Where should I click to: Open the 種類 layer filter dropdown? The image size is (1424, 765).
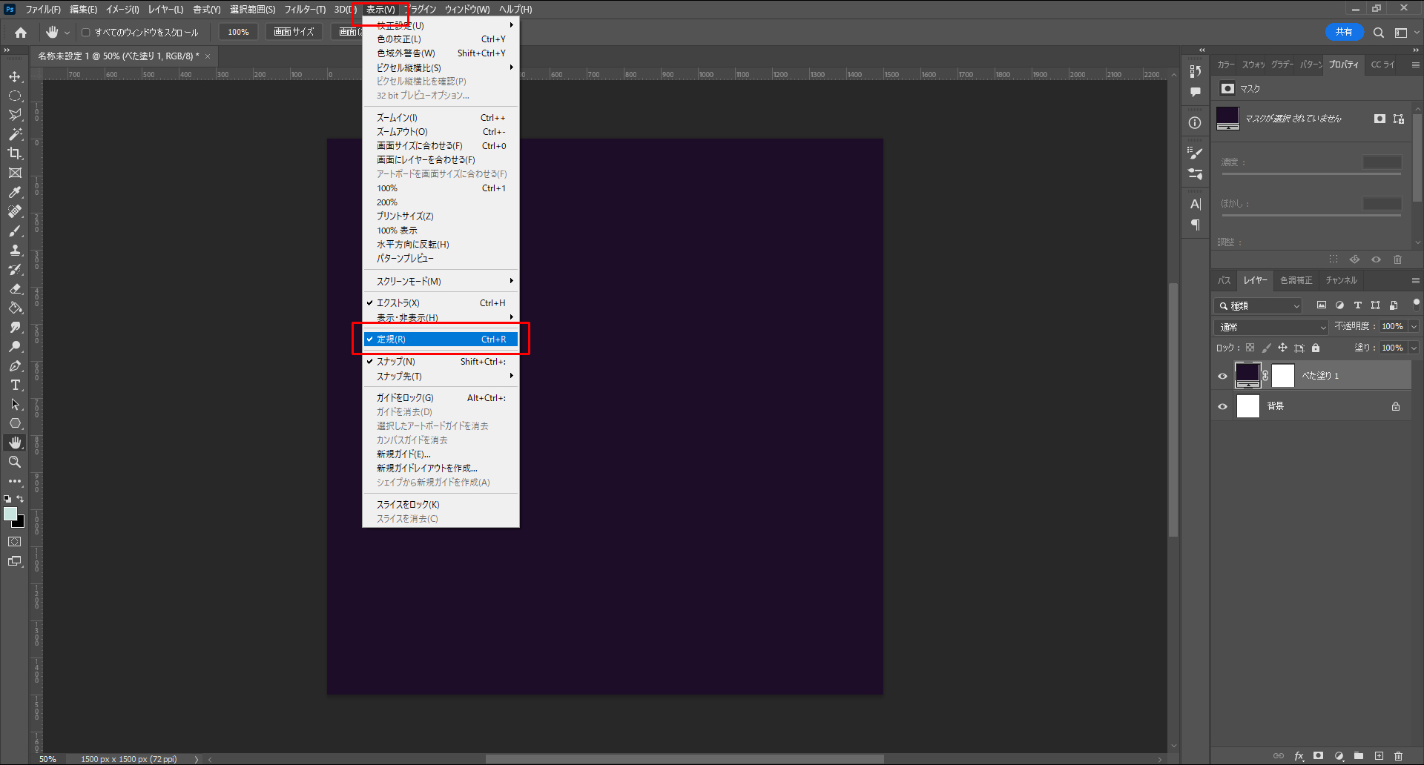coord(1259,305)
